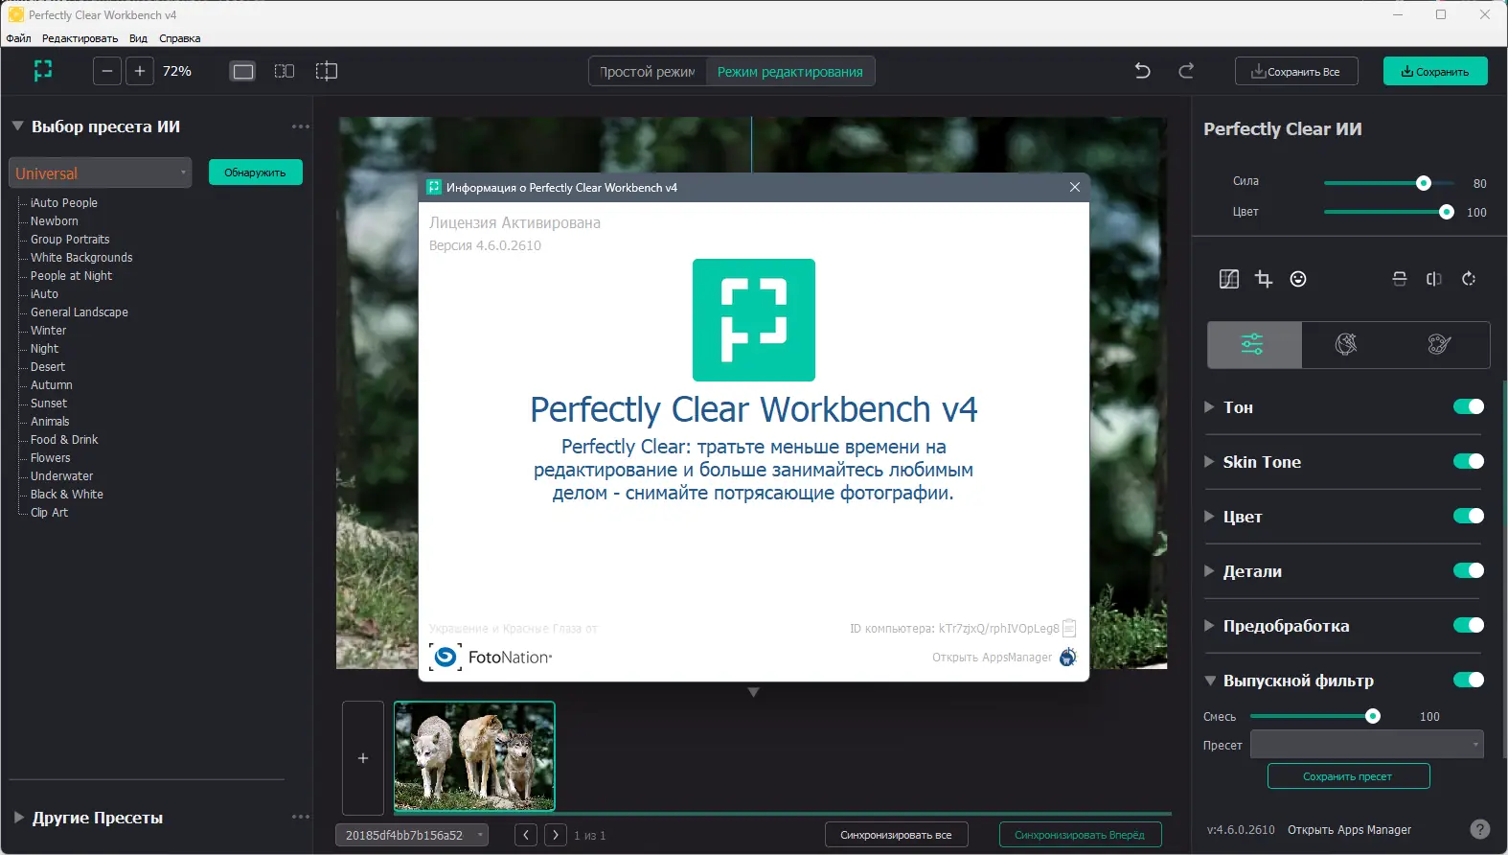
Task: Select the magic wand retouch tab
Action: point(1346,344)
